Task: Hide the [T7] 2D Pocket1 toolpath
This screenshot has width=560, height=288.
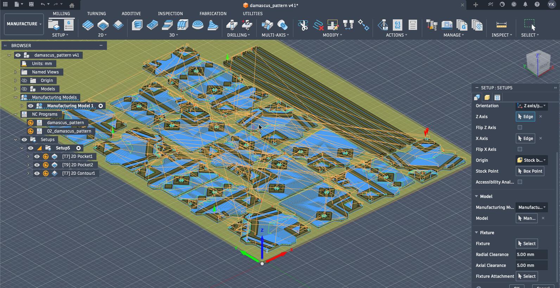Action: pyautogui.click(x=37, y=156)
